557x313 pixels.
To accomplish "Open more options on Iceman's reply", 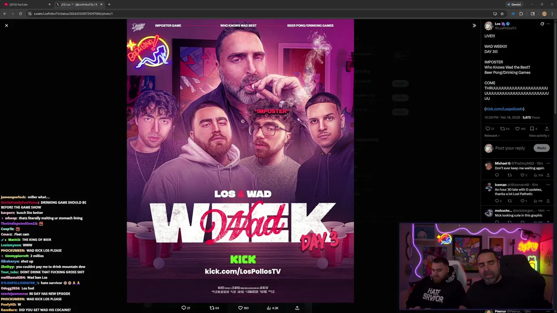I will point(548,185).
